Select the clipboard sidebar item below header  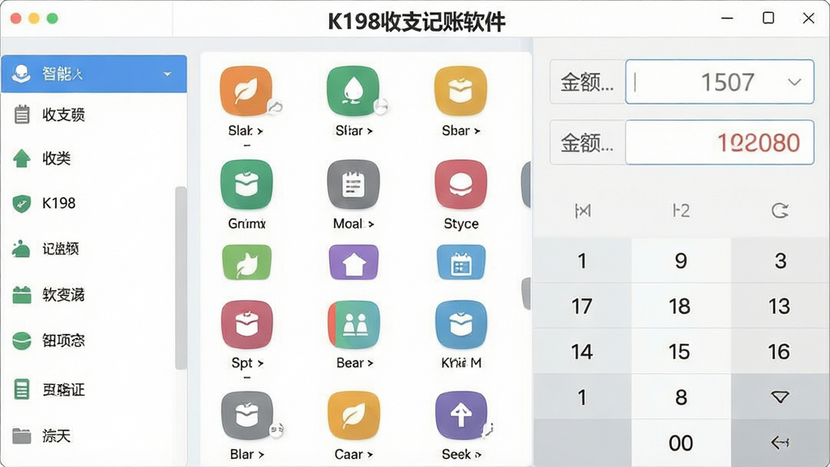94,114
